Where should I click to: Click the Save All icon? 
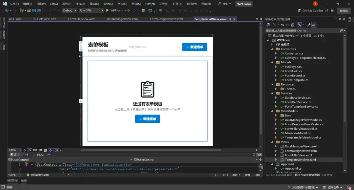pyautogui.click(x=39, y=11)
